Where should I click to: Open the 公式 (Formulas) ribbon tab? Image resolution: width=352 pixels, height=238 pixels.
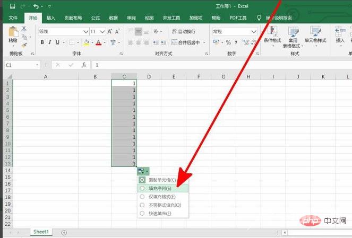coord(95,17)
